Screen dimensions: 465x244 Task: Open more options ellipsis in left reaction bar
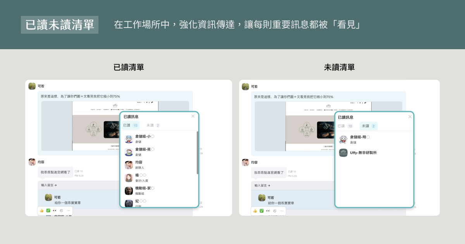68,211
